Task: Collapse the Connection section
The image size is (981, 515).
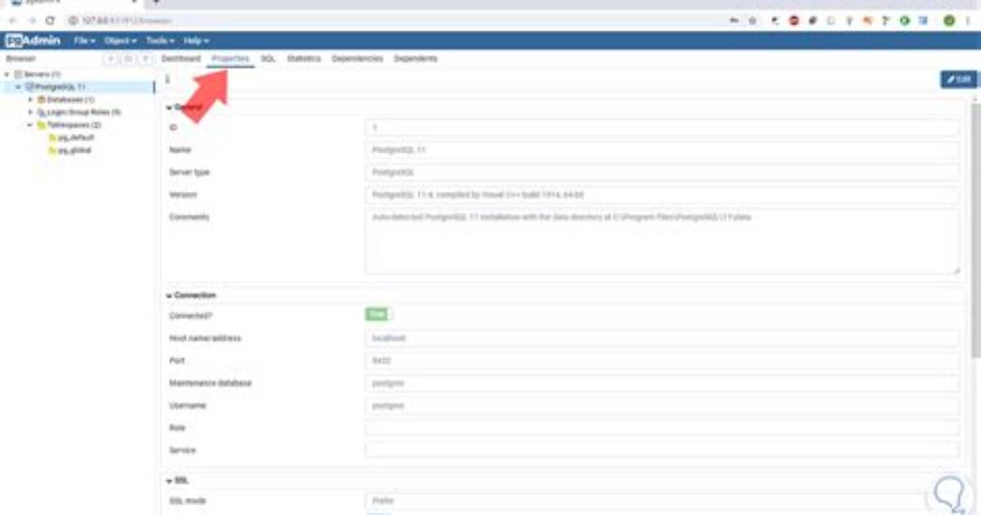Action: click(169, 295)
